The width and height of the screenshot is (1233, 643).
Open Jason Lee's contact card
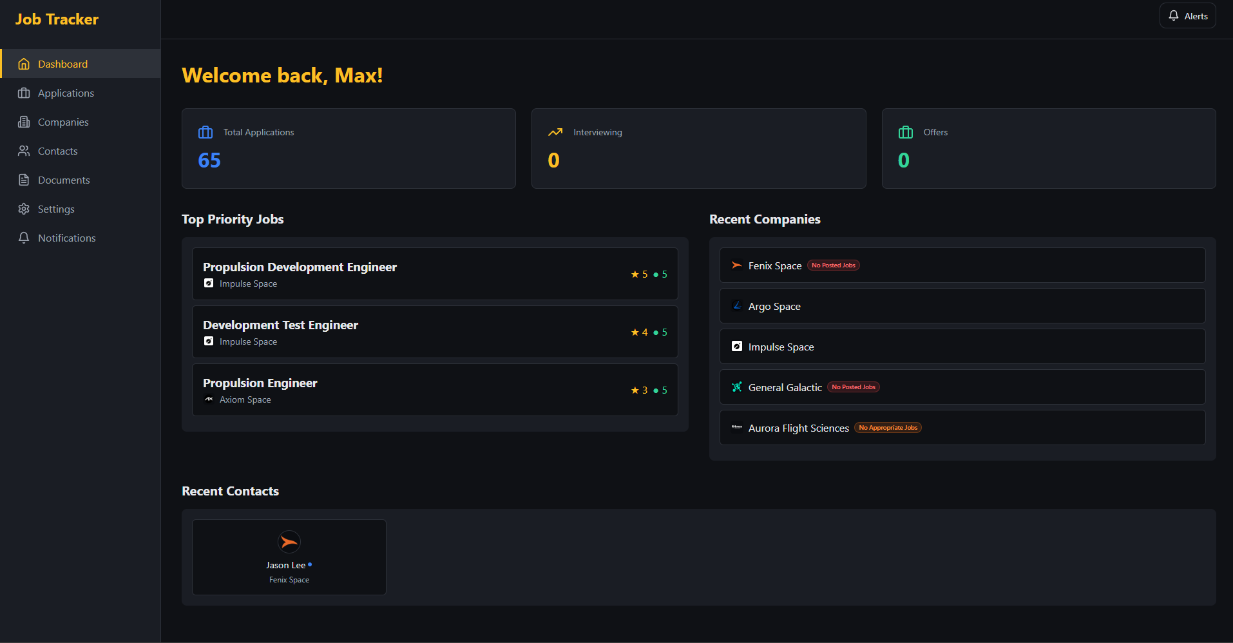289,557
